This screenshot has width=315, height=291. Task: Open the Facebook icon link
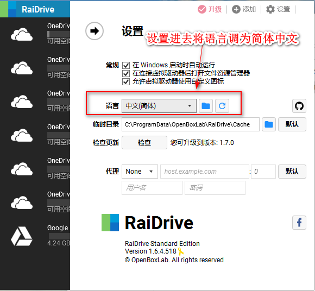(x=299, y=223)
